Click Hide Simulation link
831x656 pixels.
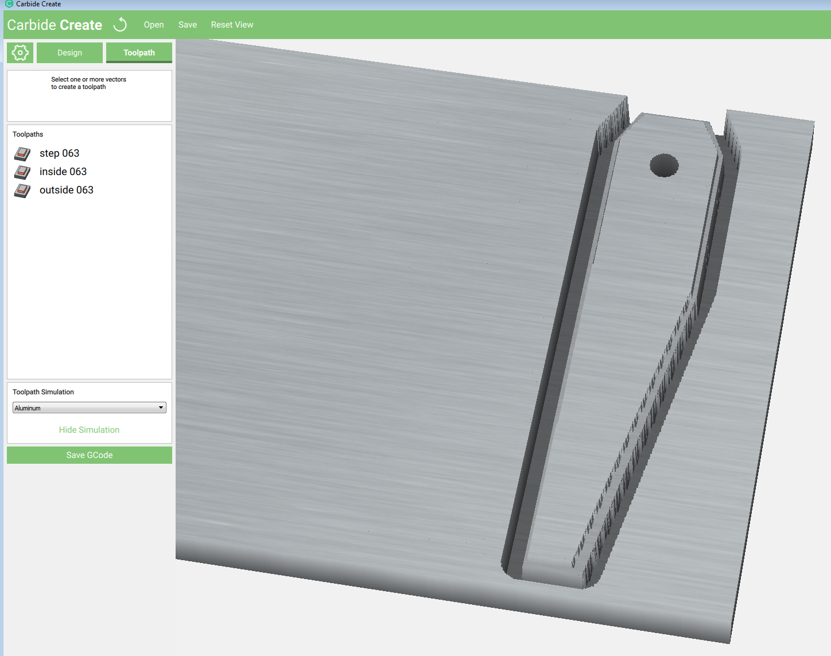click(89, 430)
